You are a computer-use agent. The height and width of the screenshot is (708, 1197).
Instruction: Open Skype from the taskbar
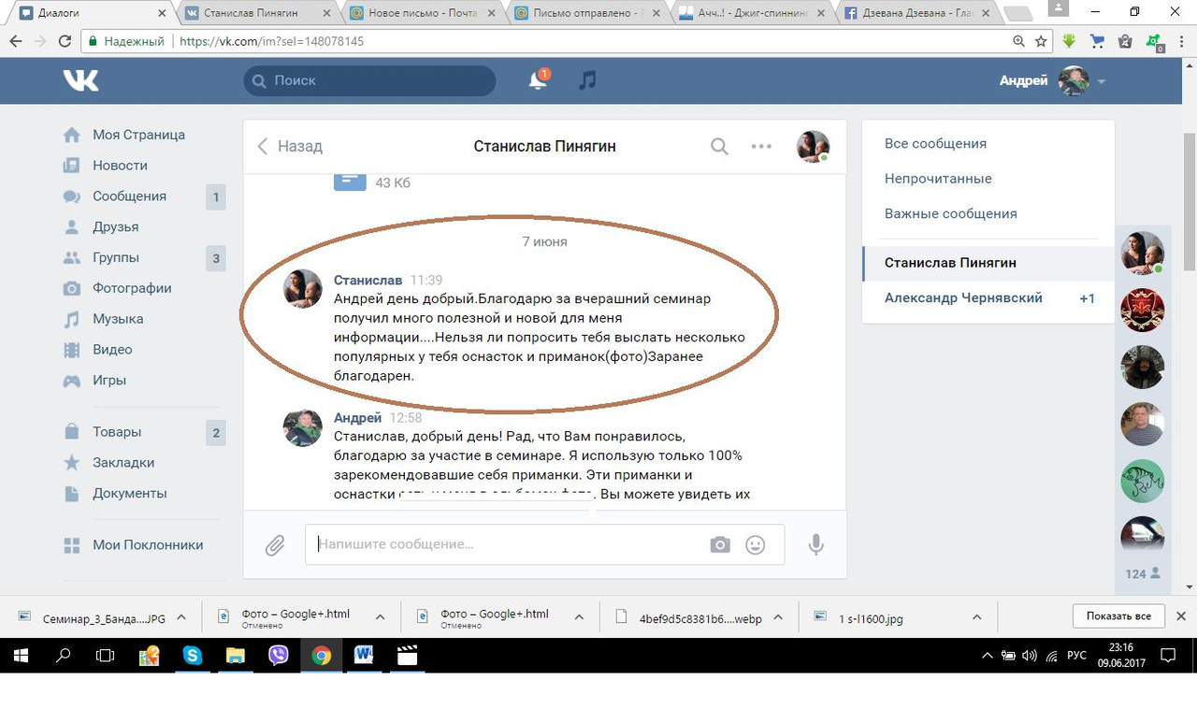(193, 656)
